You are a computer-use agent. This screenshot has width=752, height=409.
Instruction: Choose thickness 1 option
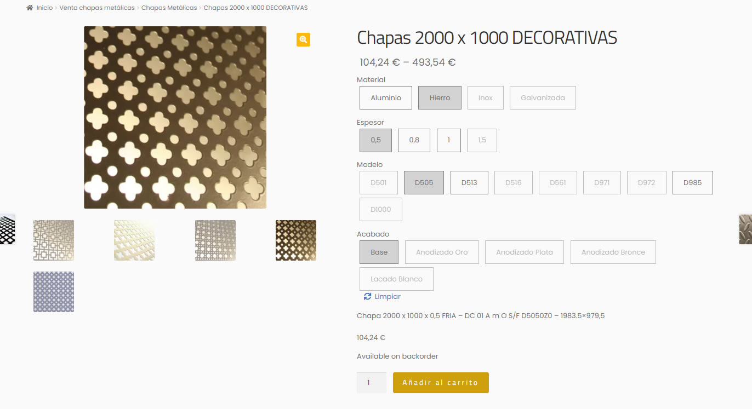(x=448, y=140)
